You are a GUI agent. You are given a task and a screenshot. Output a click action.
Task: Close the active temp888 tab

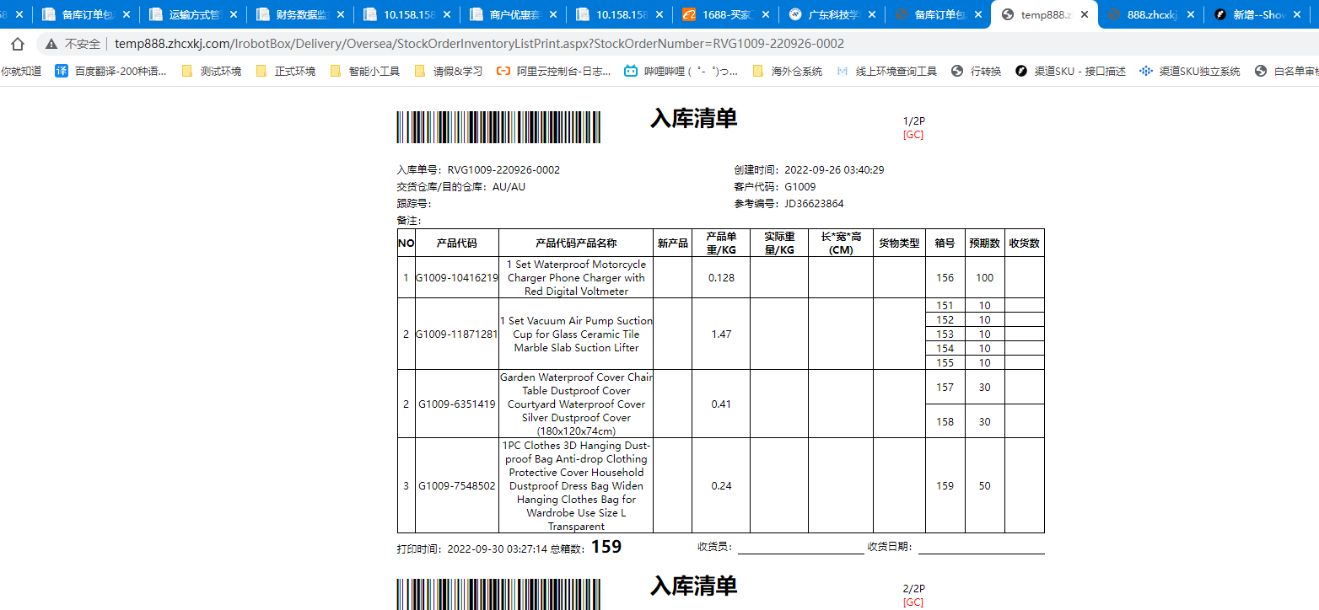pos(1084,14)
